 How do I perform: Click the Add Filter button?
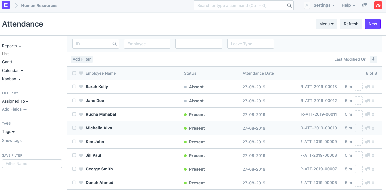point(81,59)
